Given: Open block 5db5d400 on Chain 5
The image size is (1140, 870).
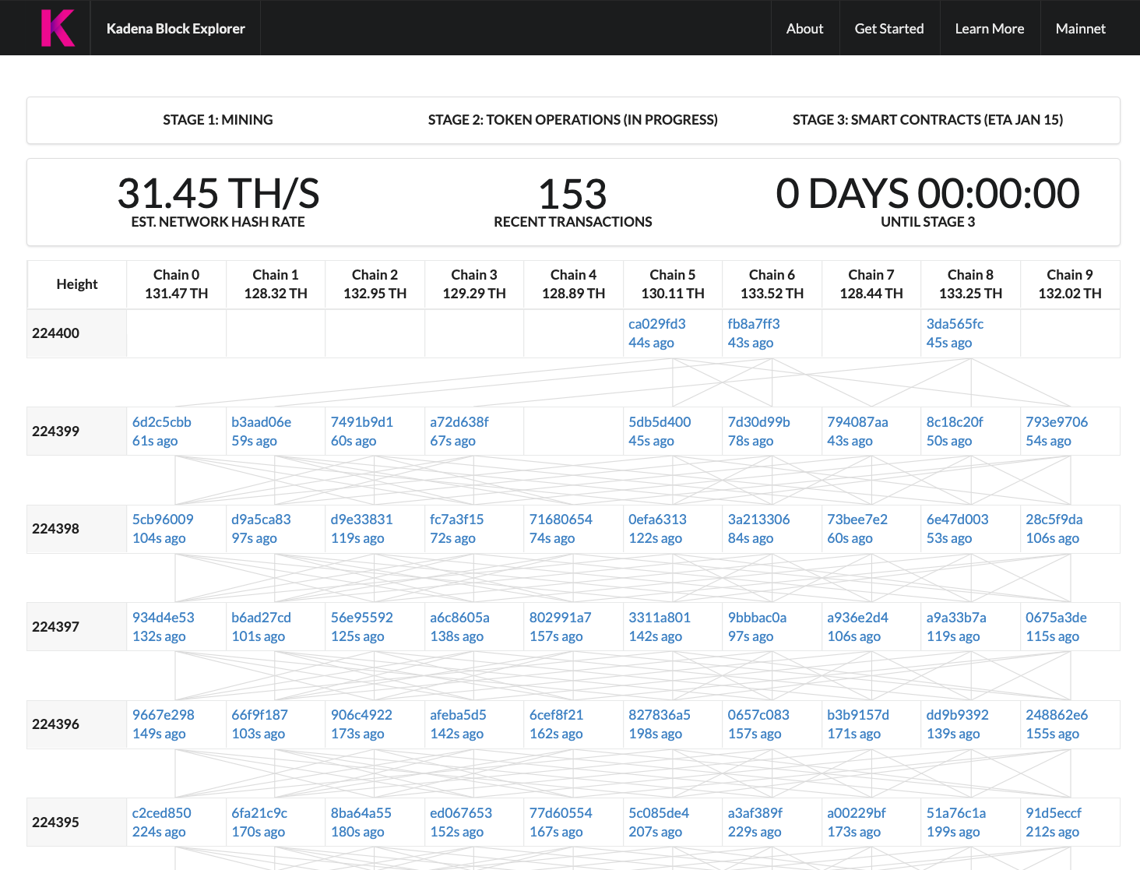Looking at the screenshot, I should 660,422.
